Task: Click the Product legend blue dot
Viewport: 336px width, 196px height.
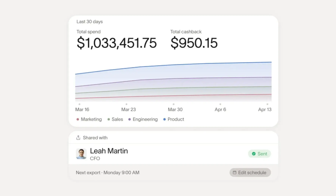Action: pos(165,119)
